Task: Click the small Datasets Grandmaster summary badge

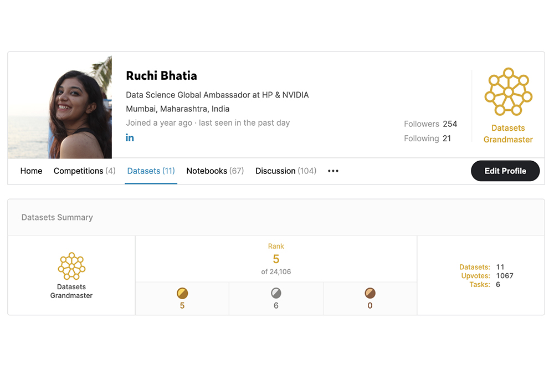Action: click(71, 266)
